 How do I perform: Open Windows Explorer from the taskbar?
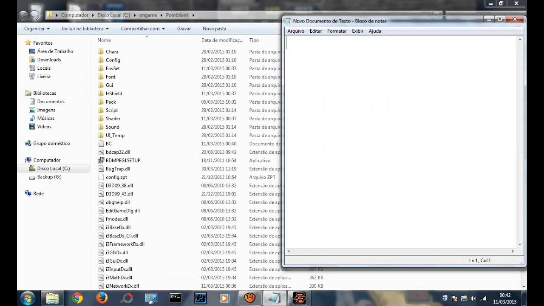52,298
